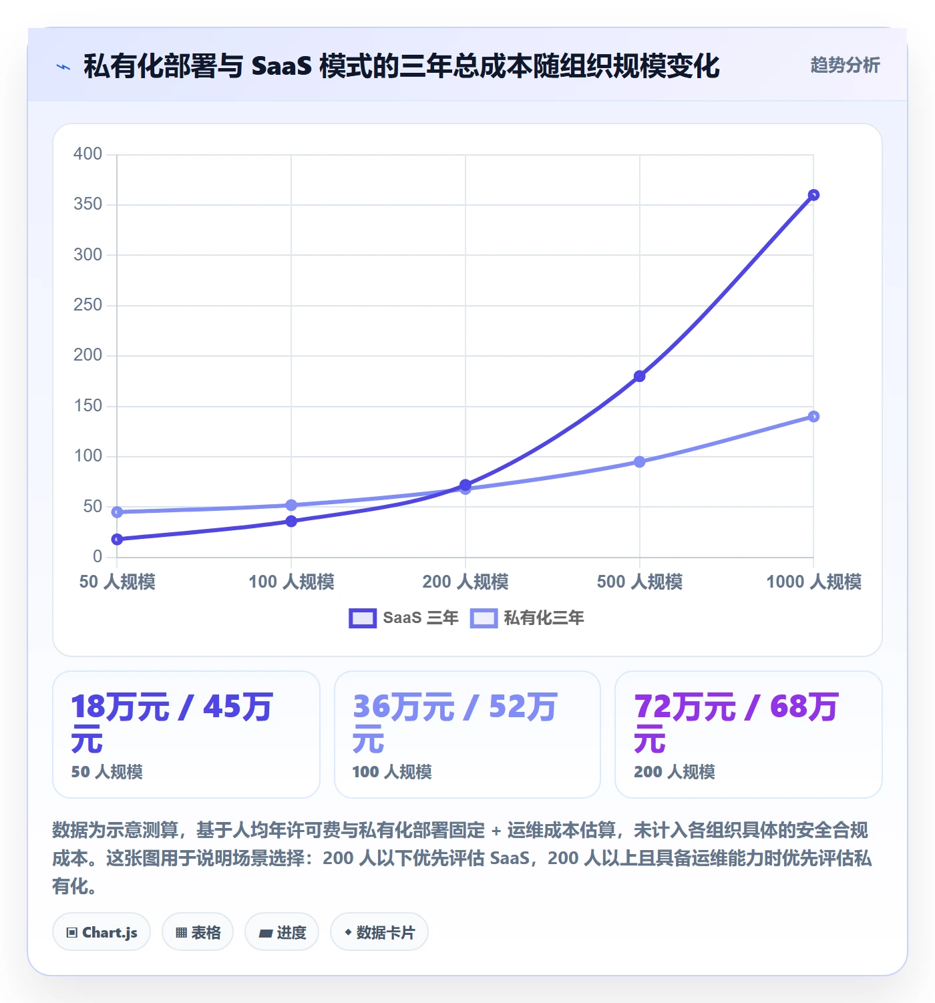The image size is (935, 1003).
Task: Toggle the SaaS 三年 legend item
Action: point(403,618)
